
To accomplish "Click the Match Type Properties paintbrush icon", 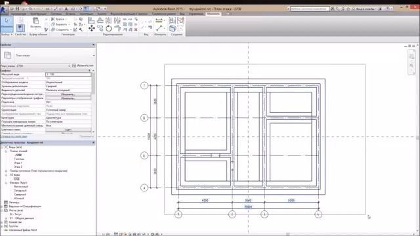I will (x=46, y=29).
